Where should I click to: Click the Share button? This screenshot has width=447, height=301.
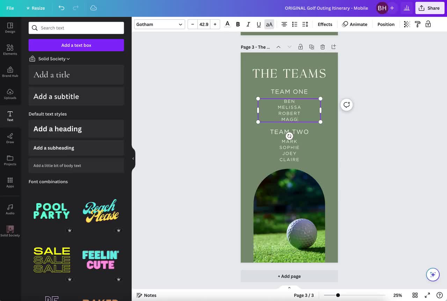[430, 8]
